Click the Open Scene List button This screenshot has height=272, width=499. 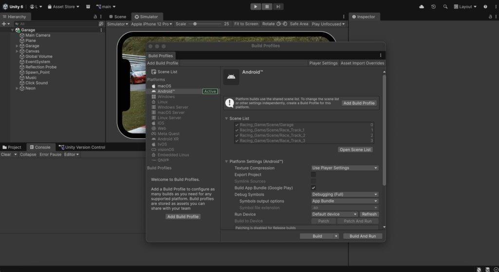(355, 149)
